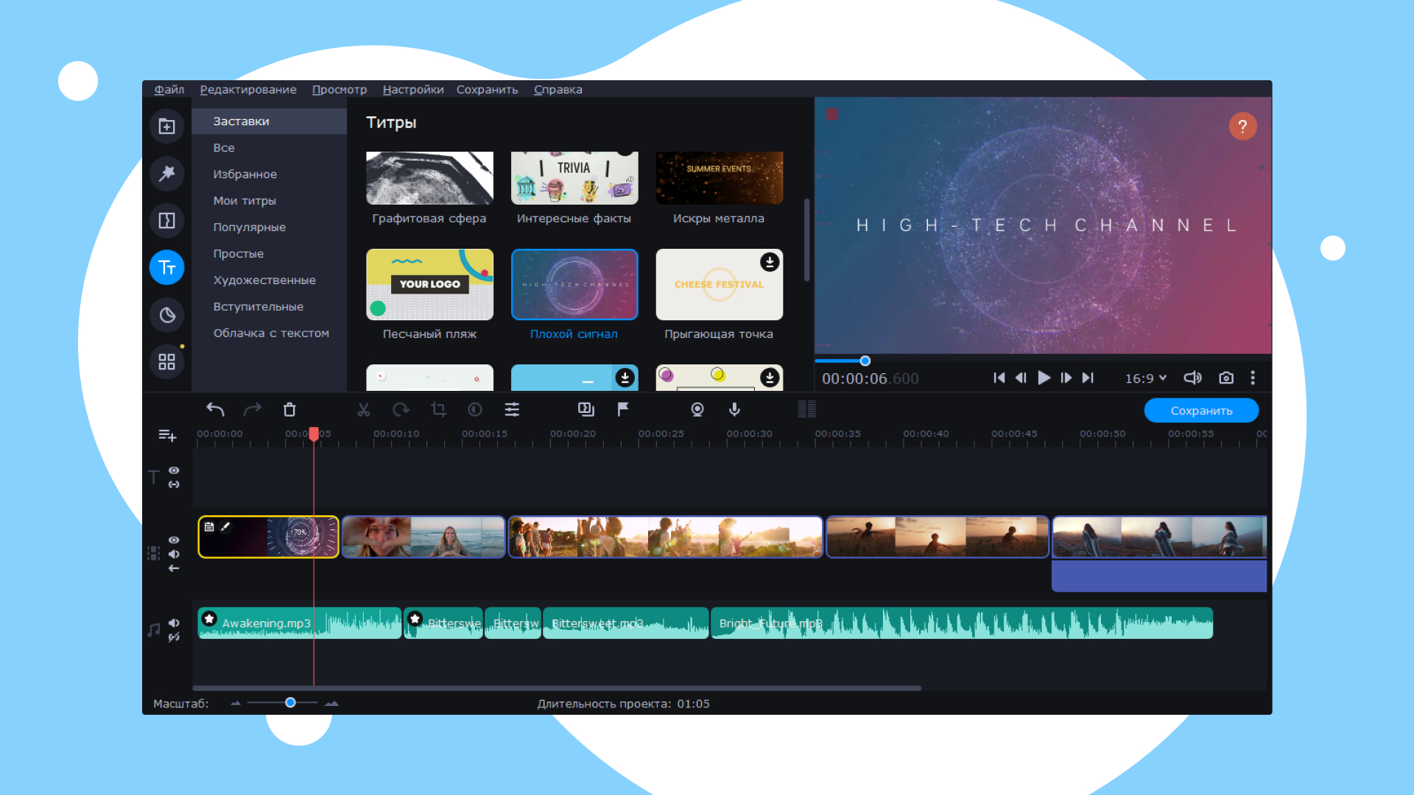Take a snapshot with camera icon
This screenshot has width=1414, height=795.
(1226, 378)
